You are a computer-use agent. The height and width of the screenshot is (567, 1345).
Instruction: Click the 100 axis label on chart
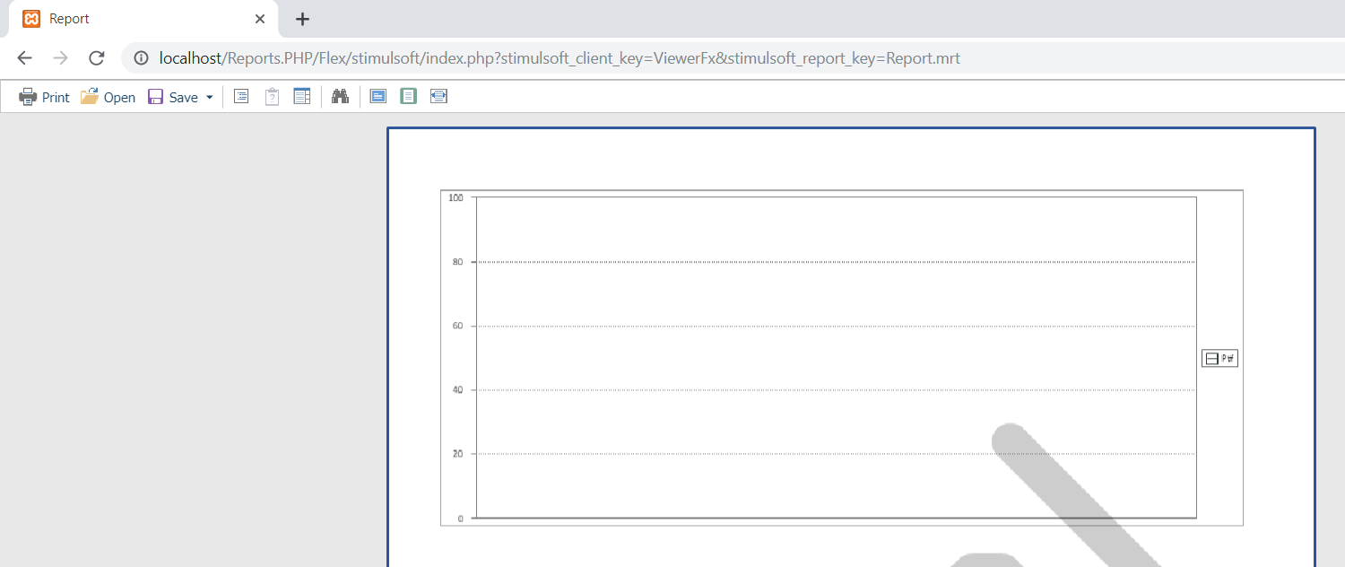coord(456,197)
